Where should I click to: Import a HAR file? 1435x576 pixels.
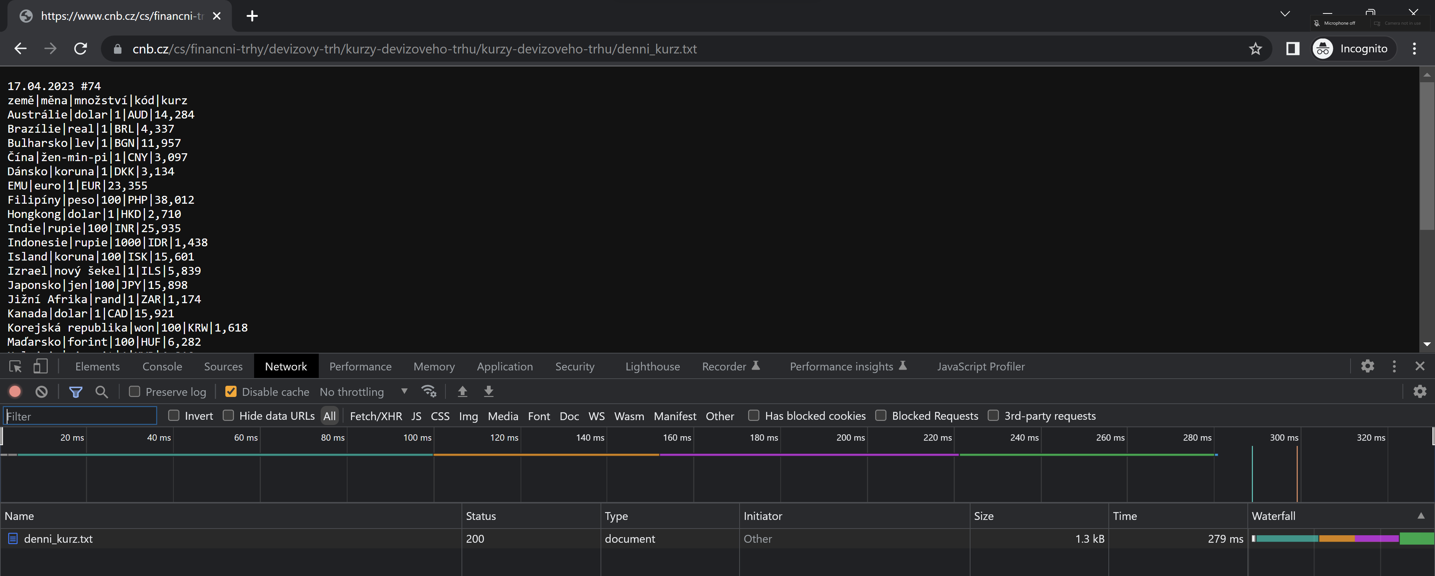point(462,391)
